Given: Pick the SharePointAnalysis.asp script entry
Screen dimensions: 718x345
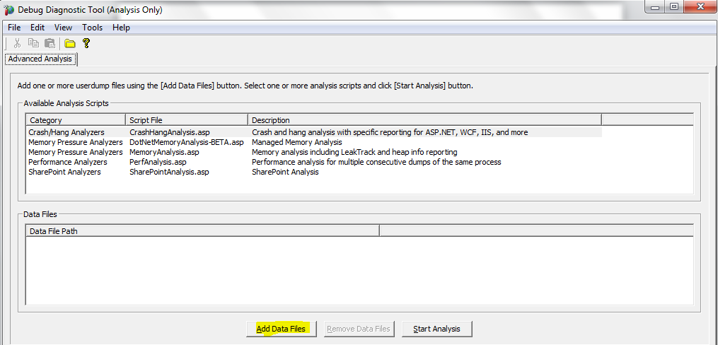Looking at the screenshot, I should 169,172.
